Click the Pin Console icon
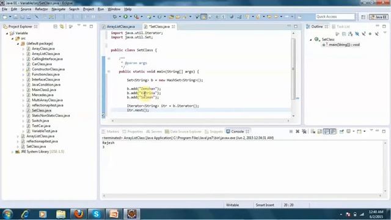The height and width of the screenshot is (220, 391). point(342,131)
